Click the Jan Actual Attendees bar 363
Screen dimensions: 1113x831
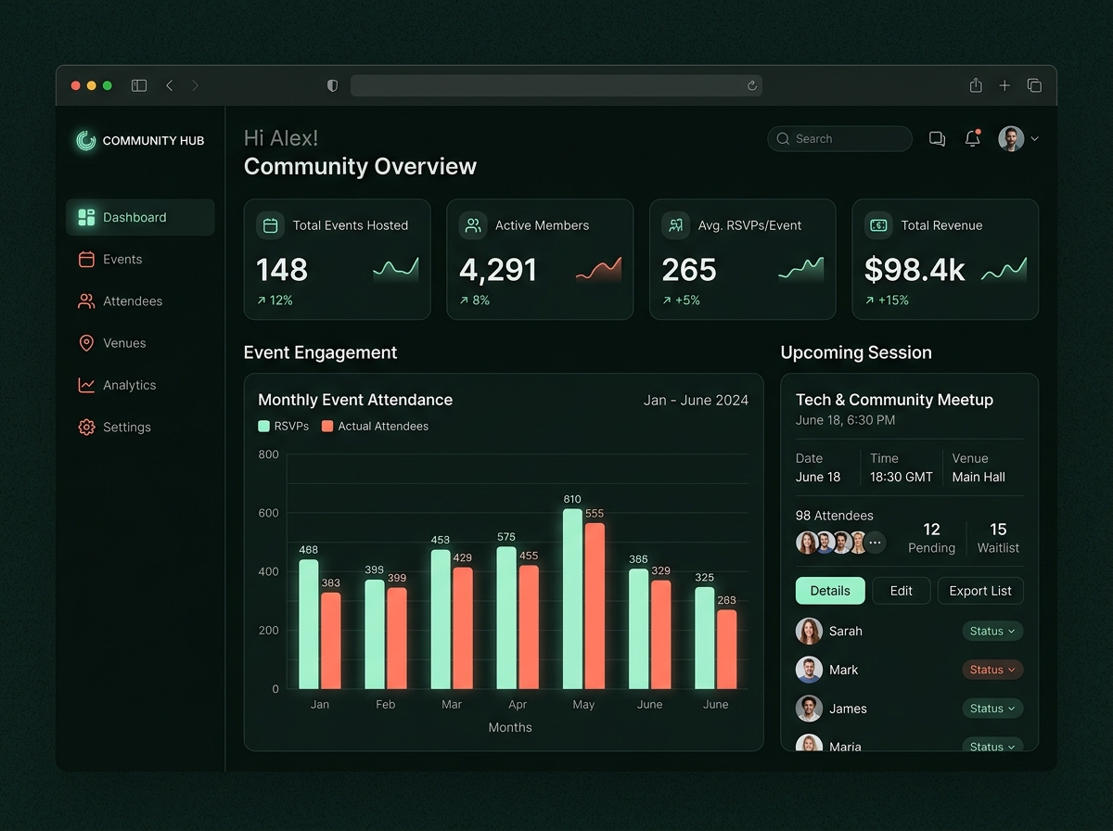pos(331,641)
